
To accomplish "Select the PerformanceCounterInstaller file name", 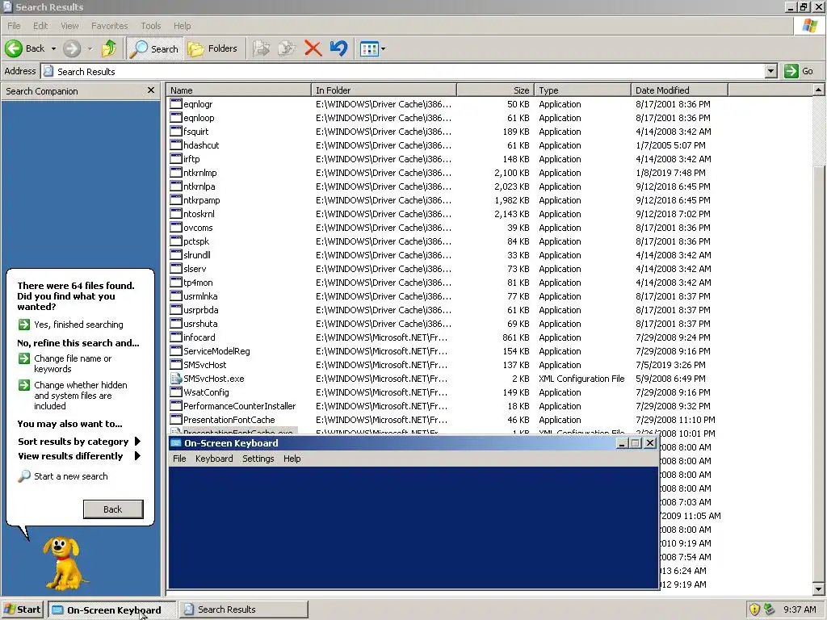I will [239, 406].
